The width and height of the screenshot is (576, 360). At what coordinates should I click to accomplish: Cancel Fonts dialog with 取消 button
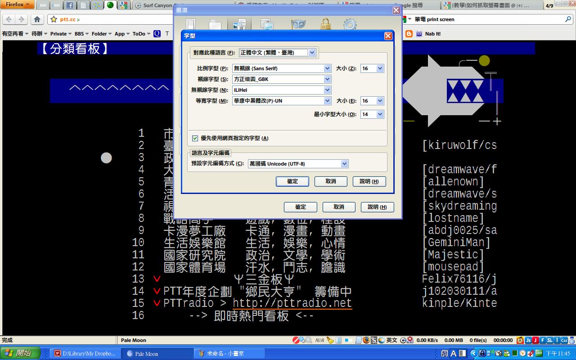coord(331,181)
